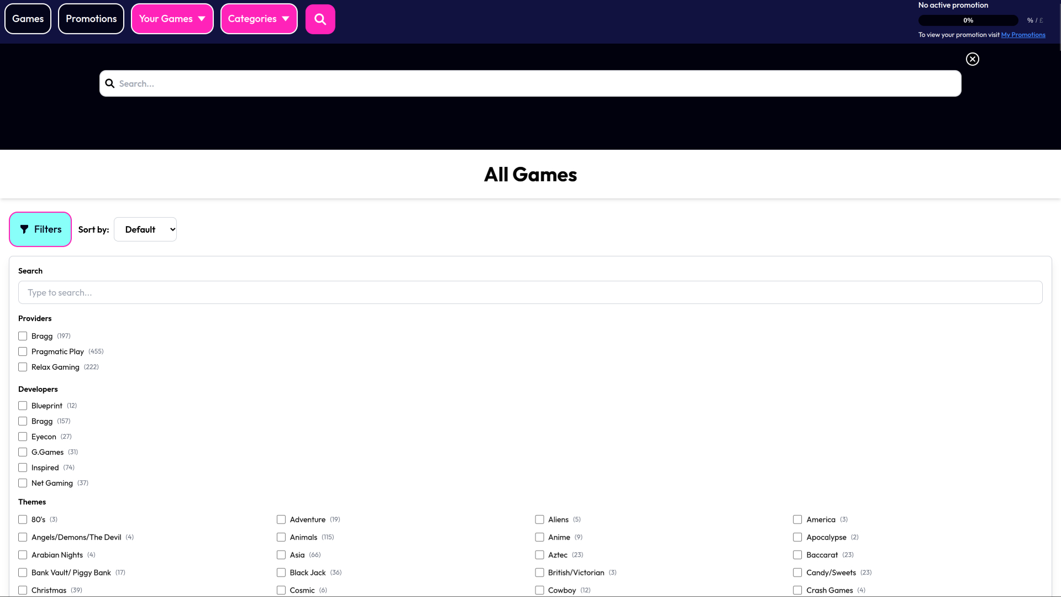Open the Promotions page
The height and width of the screenshot is (597, 1061).
[91, 18]
